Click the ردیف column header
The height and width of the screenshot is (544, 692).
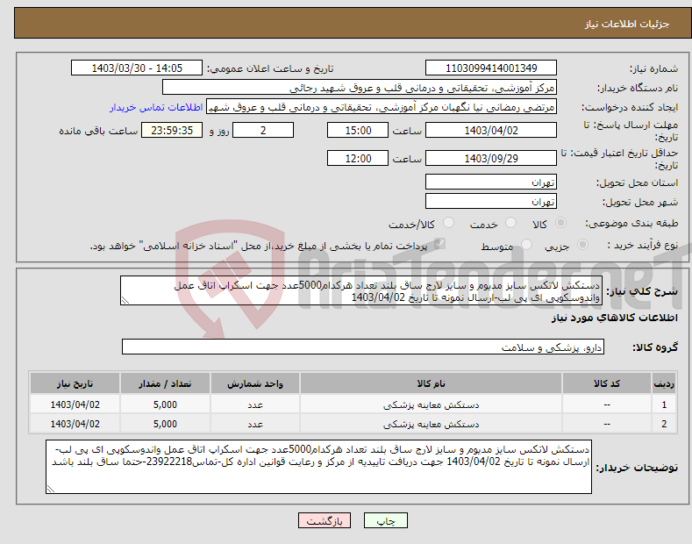click(x=664, y=383)
